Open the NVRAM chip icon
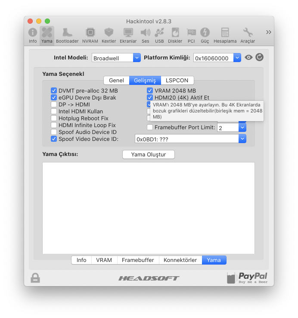Viewport: 298px width, 318px height. point(90,35)
